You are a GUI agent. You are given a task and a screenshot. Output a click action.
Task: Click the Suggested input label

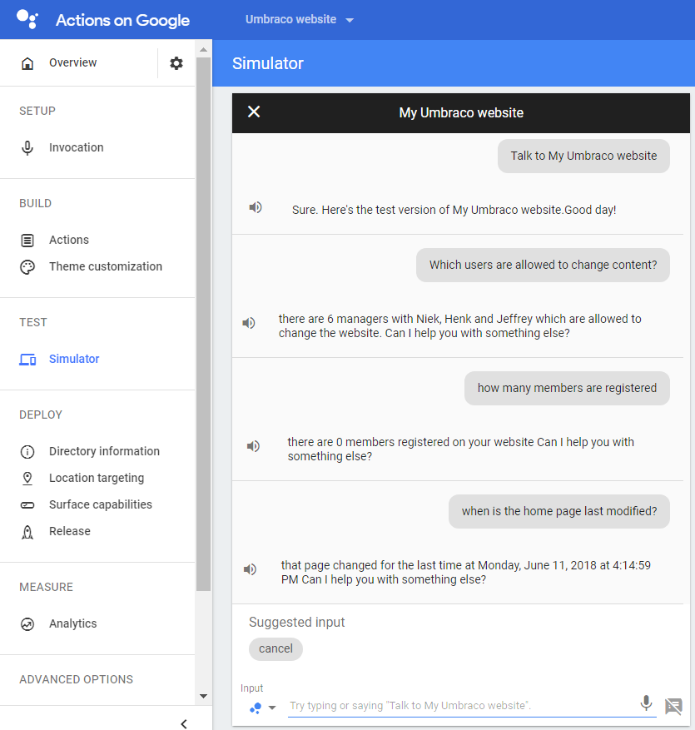pyautogui.click(x=297, y=623)
